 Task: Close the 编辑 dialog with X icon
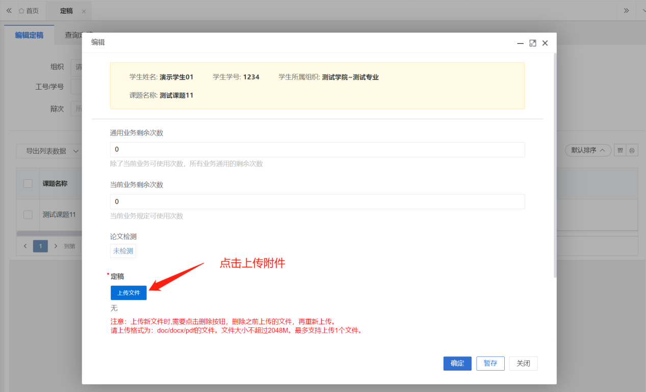(x=545, y=43)
